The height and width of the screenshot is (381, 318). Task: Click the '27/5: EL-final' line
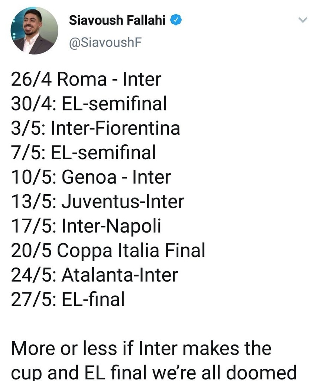(x=68, y=299)
